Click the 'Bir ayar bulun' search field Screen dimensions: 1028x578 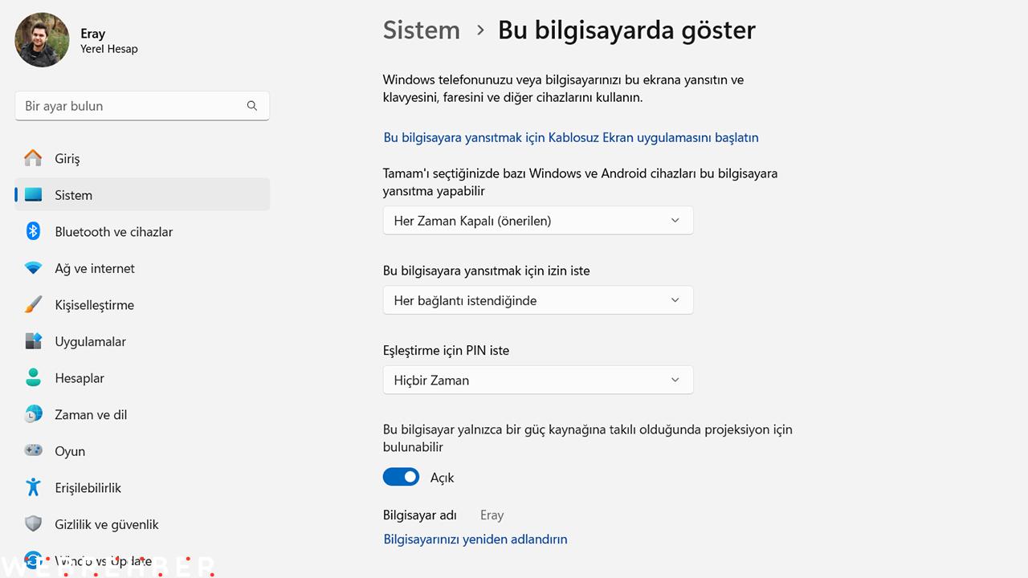tap(142, 106)
